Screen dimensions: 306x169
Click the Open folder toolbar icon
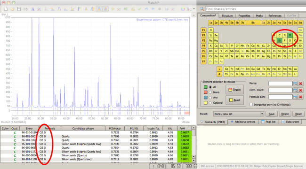click(x=12, y=9)
